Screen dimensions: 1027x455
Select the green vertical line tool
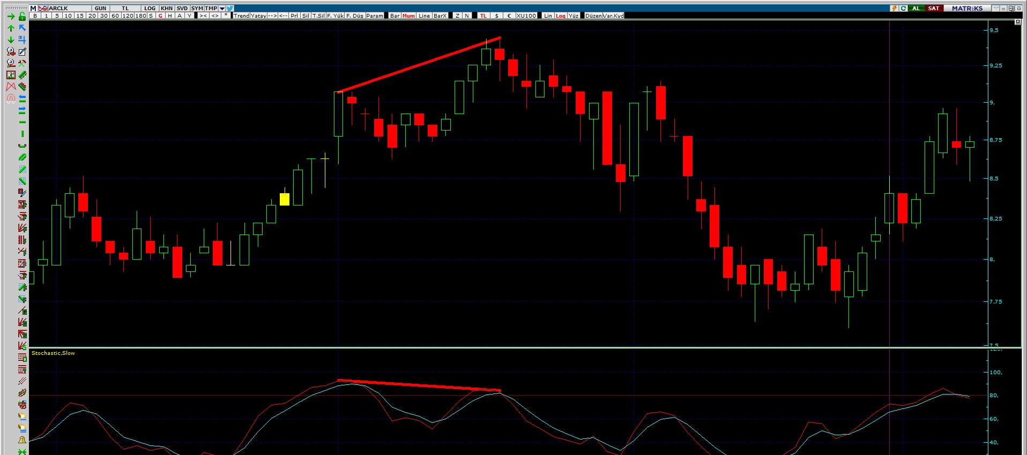click(x=22, y=134)
